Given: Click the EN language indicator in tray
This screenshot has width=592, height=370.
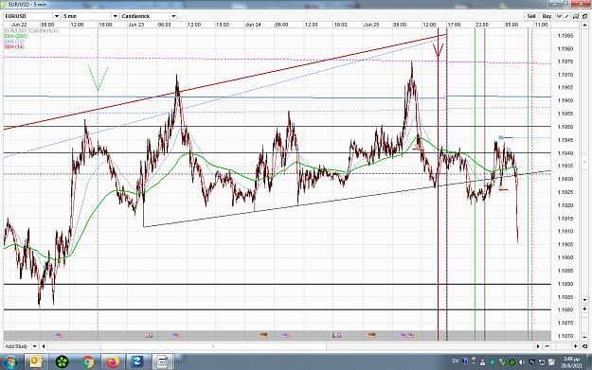Looking at the screenshot, I should (x=456, y=361).
